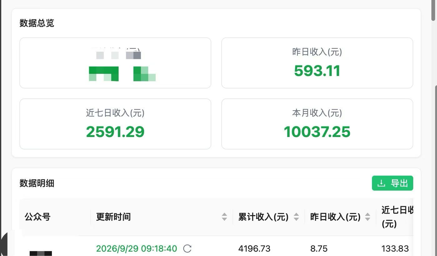
Task: Click the 近七日收入(元) card label
Action: 115,113
